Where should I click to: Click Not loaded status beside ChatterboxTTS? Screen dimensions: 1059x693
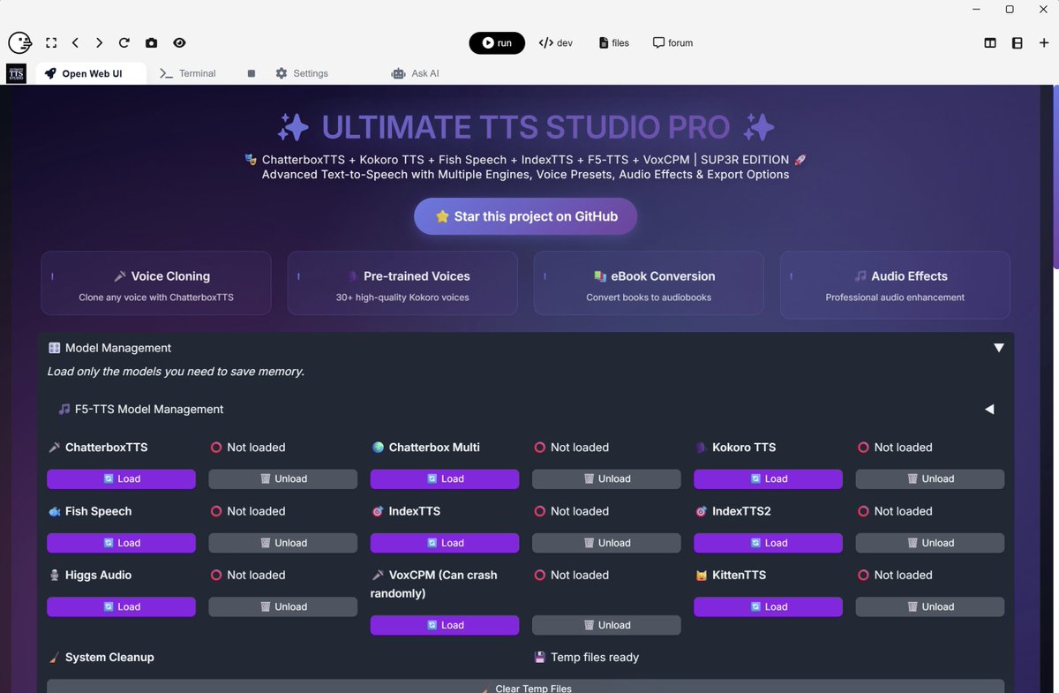coord(248,448)
